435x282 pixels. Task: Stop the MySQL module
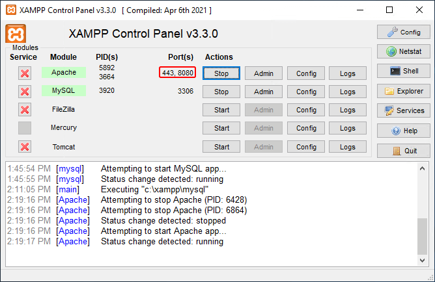coord(221,92)
